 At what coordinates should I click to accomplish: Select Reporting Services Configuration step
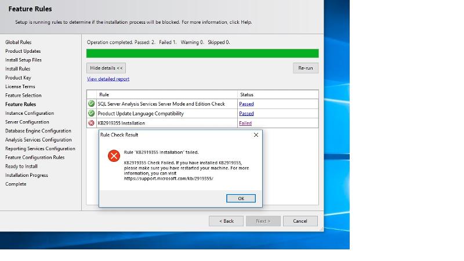(x=40, y=149)
